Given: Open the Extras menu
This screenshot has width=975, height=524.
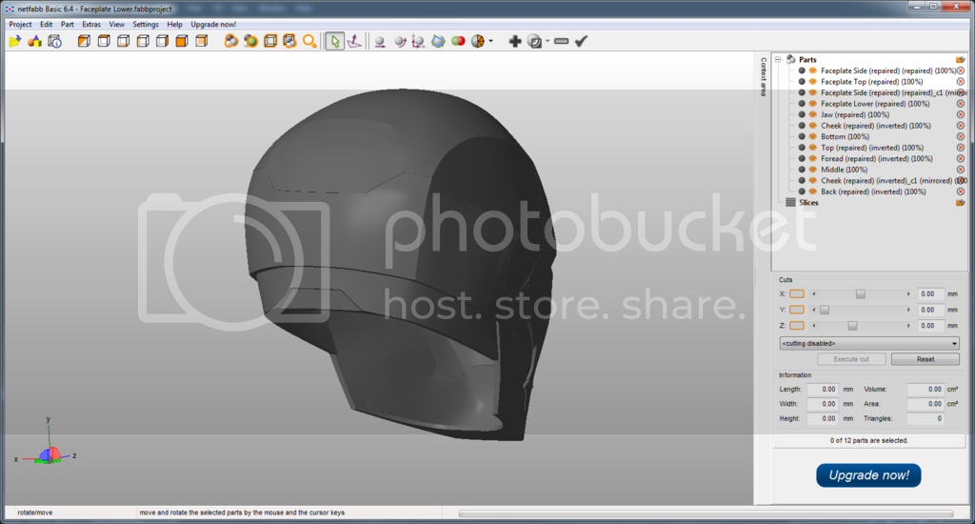Looking at the screenshot, I should pos(91,24).
